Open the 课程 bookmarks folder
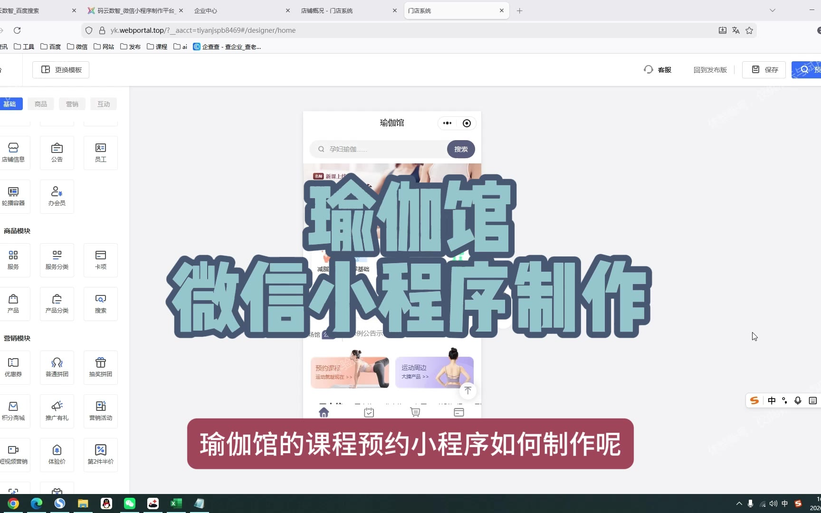821x513 pixels. click(157, 47)
